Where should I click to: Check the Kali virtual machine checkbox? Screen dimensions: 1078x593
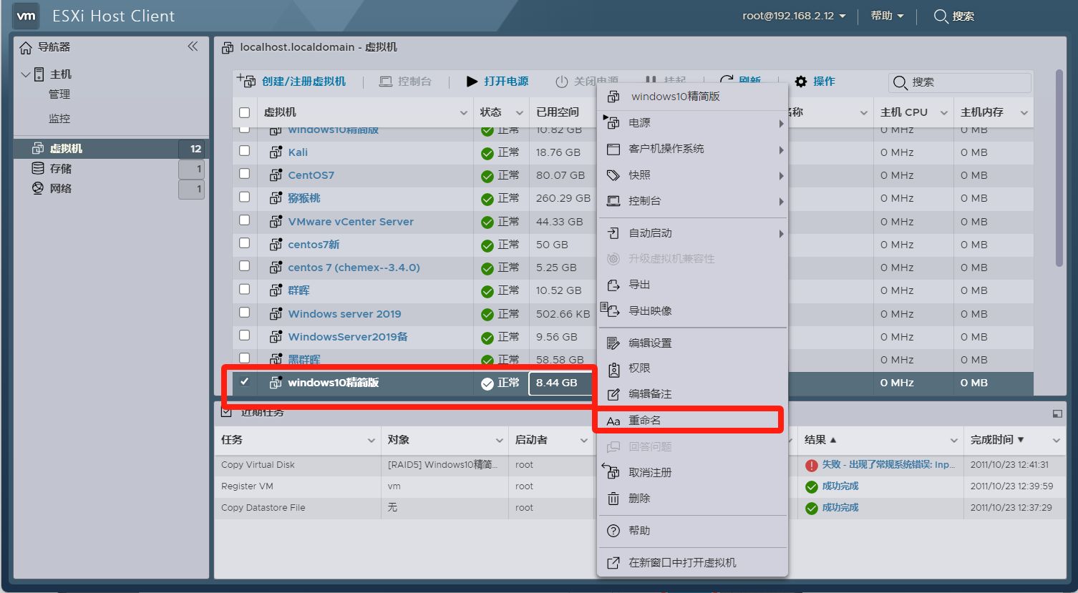pyautogui.click(x=245, y=151)
